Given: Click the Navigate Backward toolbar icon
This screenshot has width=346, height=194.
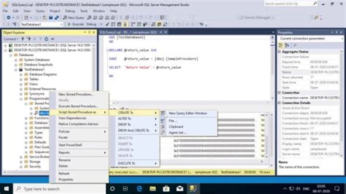Looking at the screenshot, I should click(x=8, y=17).
